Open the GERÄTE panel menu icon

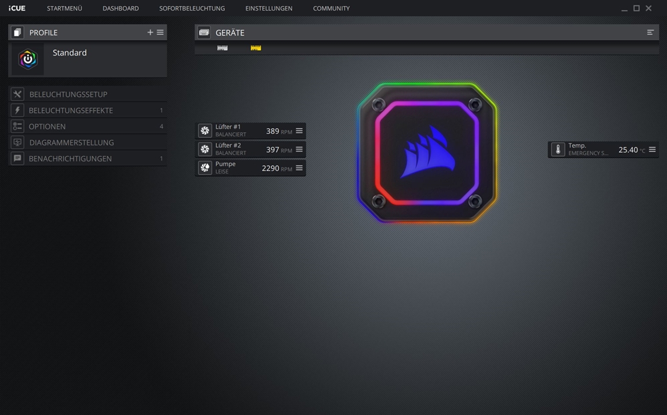(650, 32)
